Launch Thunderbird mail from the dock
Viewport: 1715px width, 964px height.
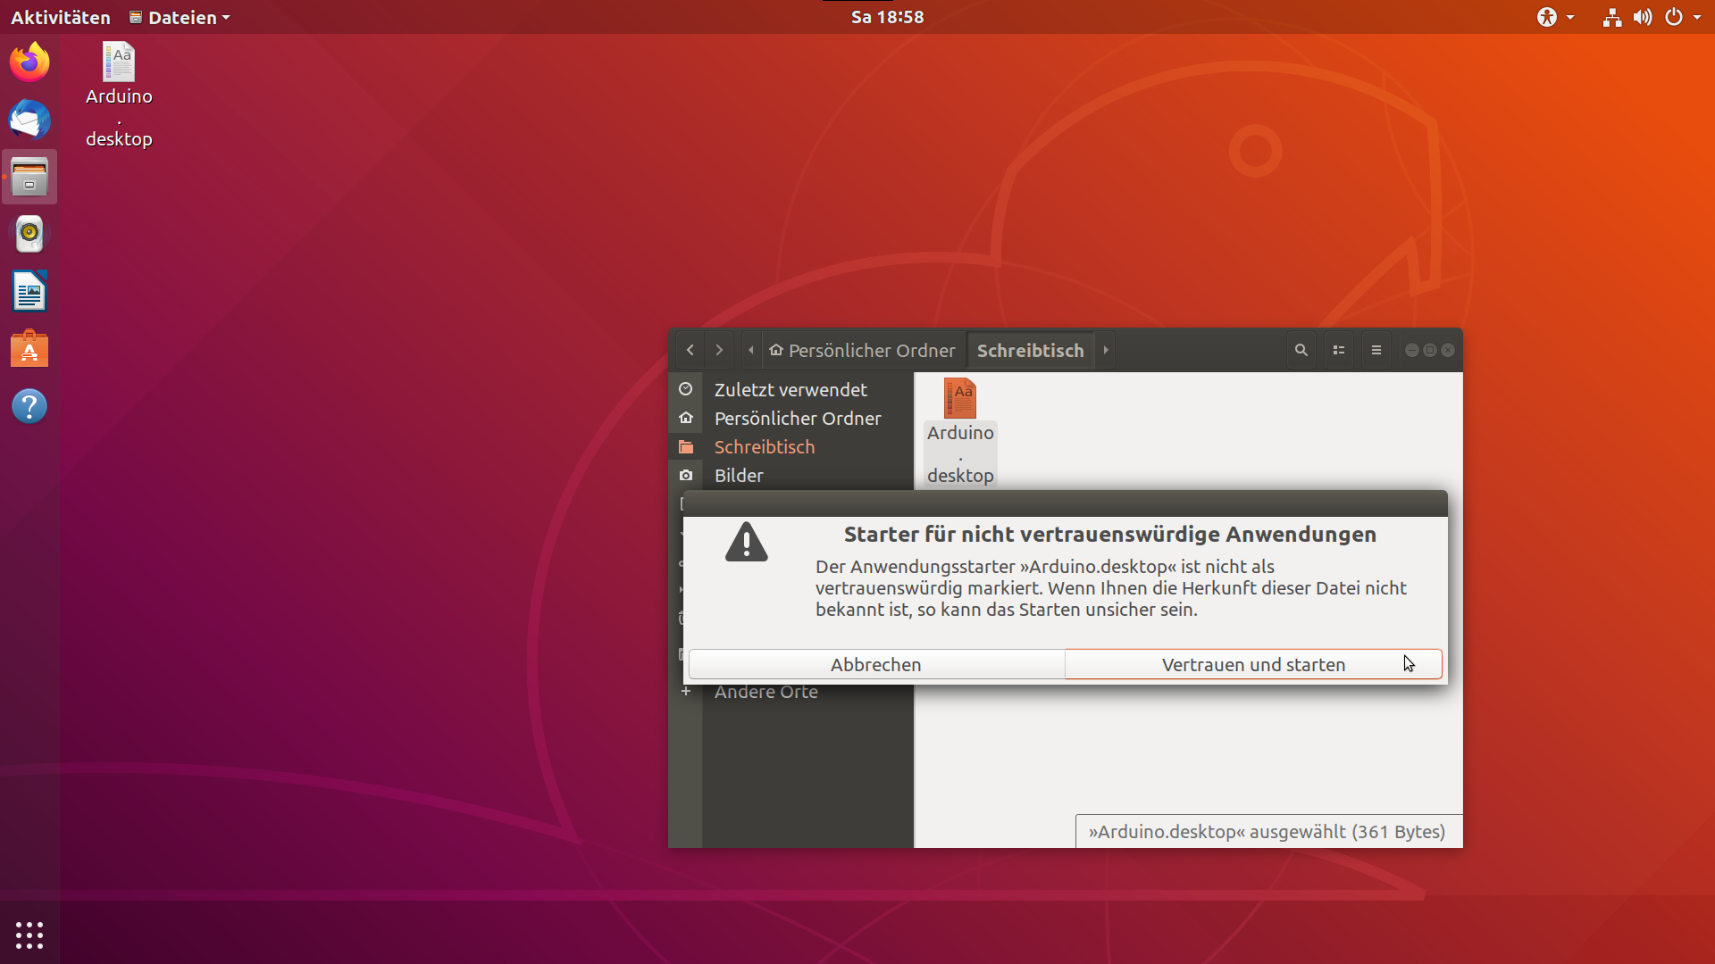click(29, 120)
